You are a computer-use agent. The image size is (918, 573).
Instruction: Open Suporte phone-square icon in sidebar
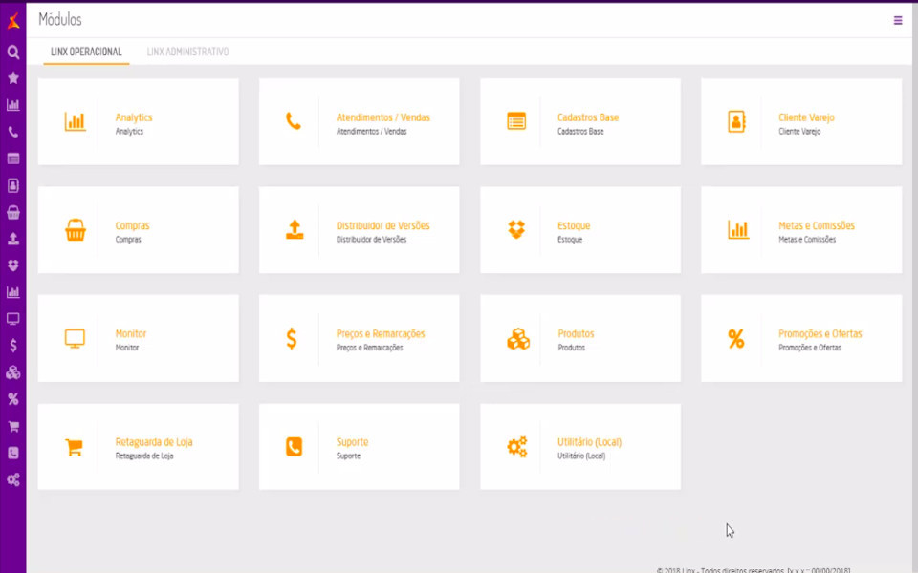point(12,453)
